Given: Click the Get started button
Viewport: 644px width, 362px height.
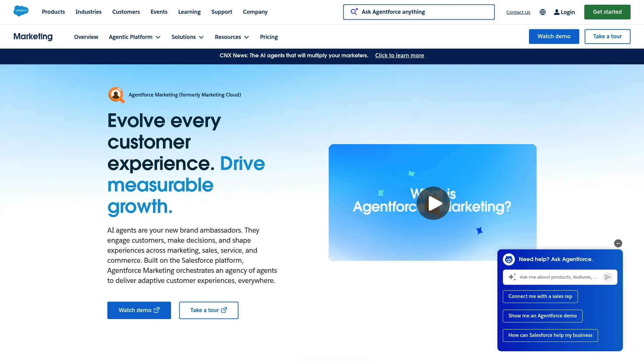Looking at the screenshot, I should 607,12.
